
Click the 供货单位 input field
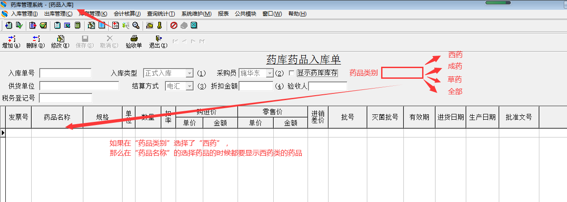[79, 86]
